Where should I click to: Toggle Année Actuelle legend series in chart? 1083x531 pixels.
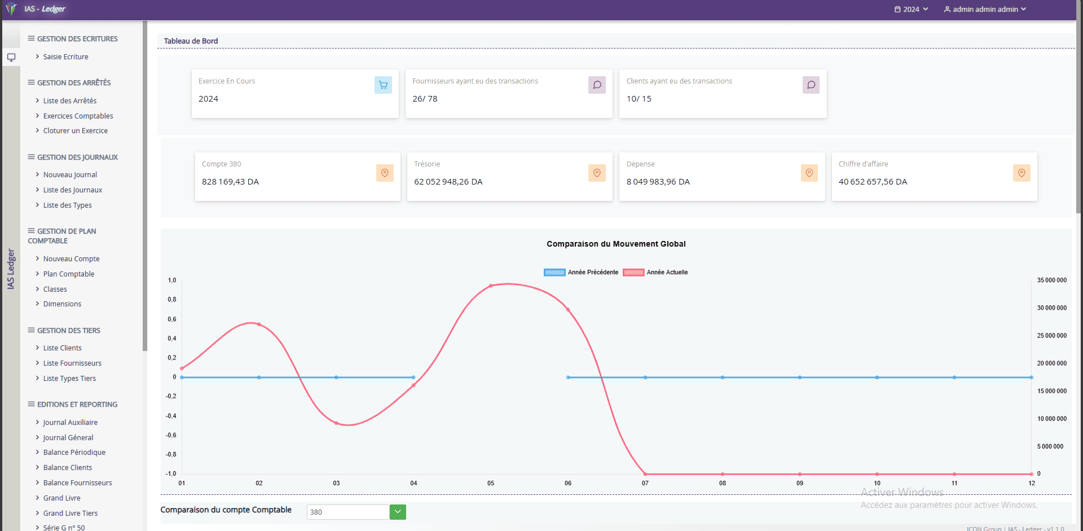[655, 273]
